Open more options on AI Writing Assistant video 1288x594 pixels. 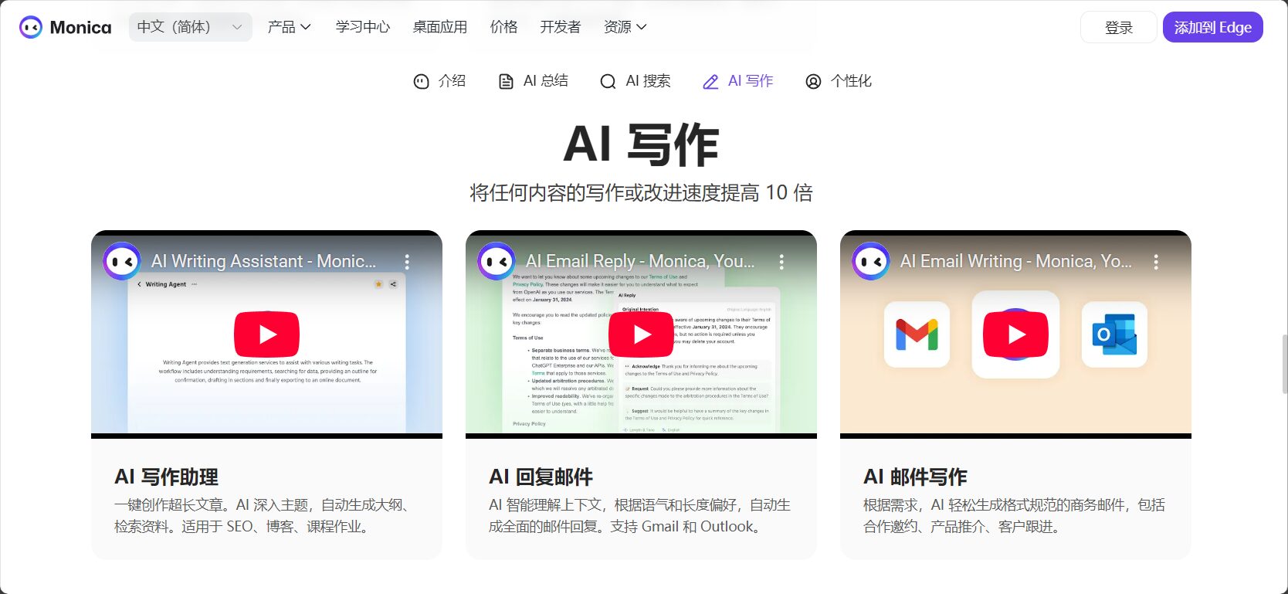pyautogui.click(x=407, y=262)
